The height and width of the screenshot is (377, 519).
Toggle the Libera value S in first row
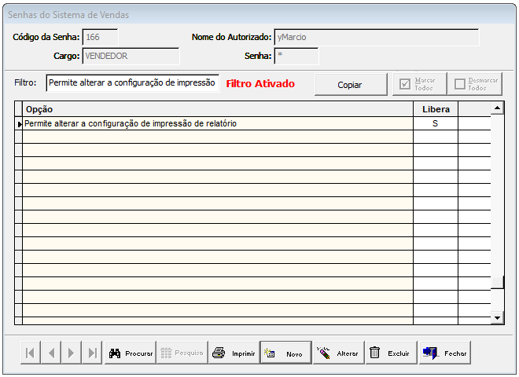[x=435, y=124]
